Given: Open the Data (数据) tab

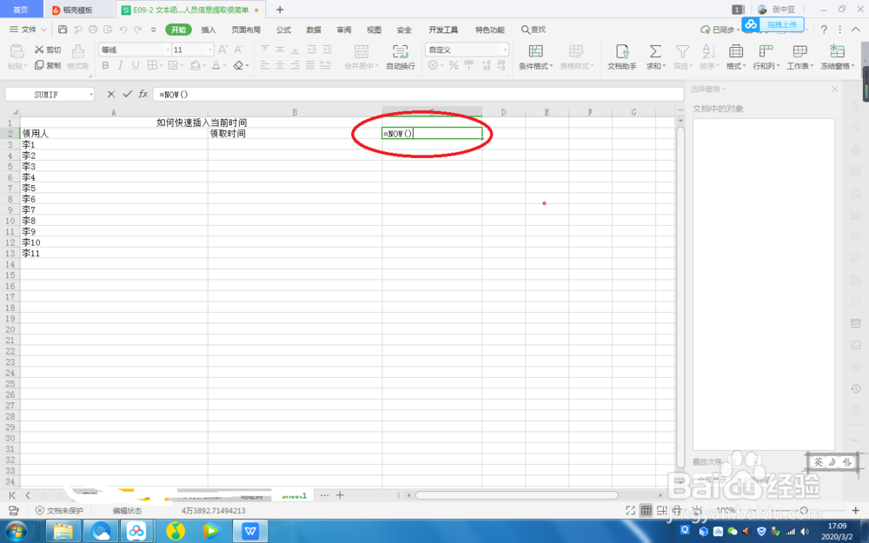Looking at the screenshot, I should point(314,30).
